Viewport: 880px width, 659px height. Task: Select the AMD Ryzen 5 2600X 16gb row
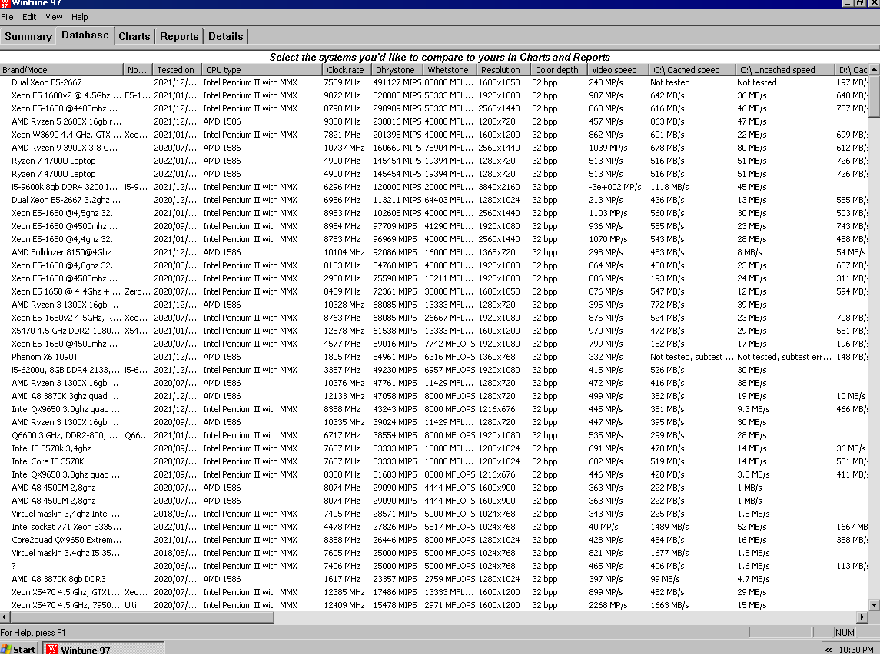pyautogui.click(x=434, y=121)
